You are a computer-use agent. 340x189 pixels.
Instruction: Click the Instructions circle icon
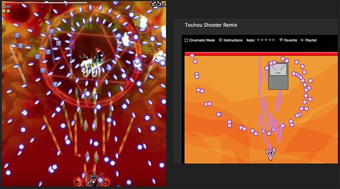point(221,40)
